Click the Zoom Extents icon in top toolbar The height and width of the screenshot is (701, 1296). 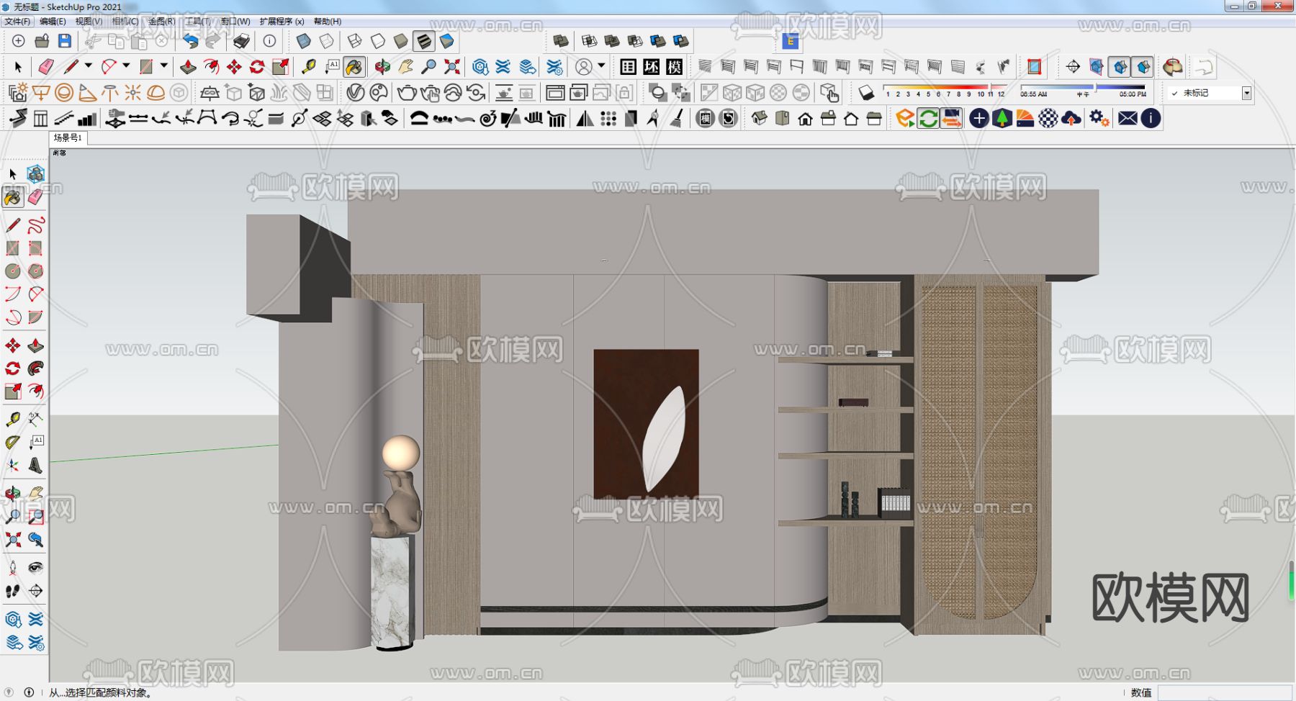pos(451,67)
